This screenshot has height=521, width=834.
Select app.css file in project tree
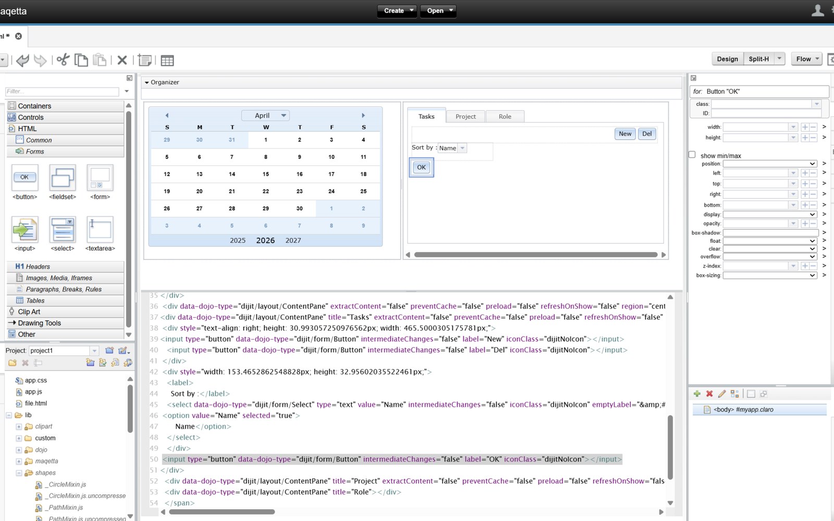36,381
